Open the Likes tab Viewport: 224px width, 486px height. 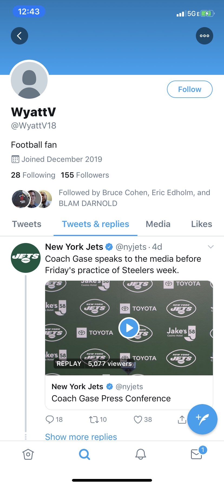[x=202, y=224]
